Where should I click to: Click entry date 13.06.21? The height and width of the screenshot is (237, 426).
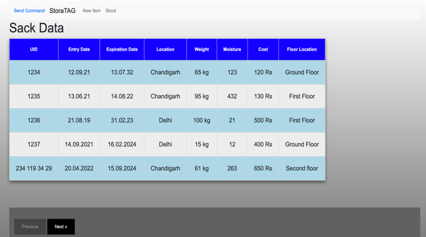[79, 96]
